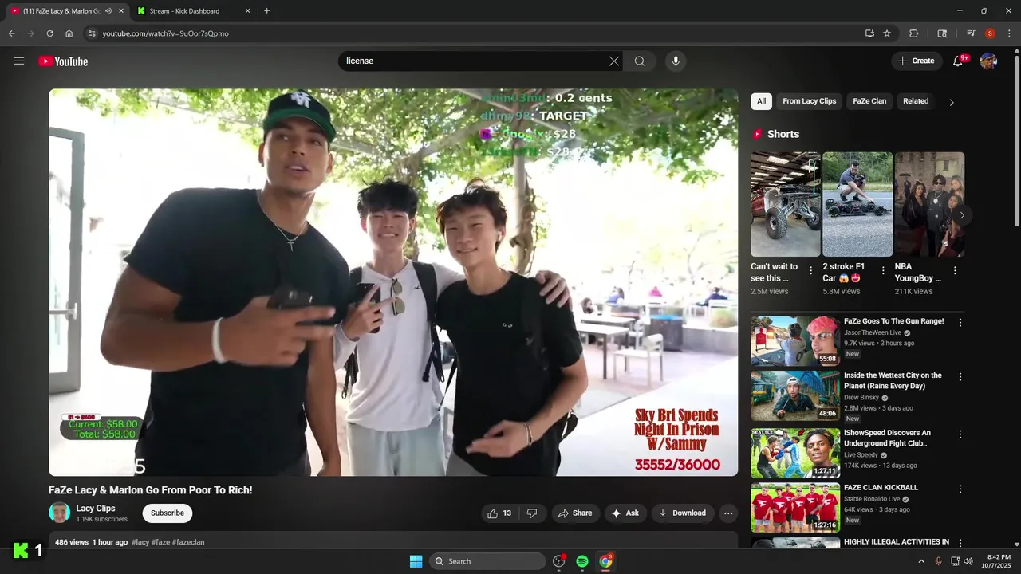Show hidden system tray icons

[921, 561]
